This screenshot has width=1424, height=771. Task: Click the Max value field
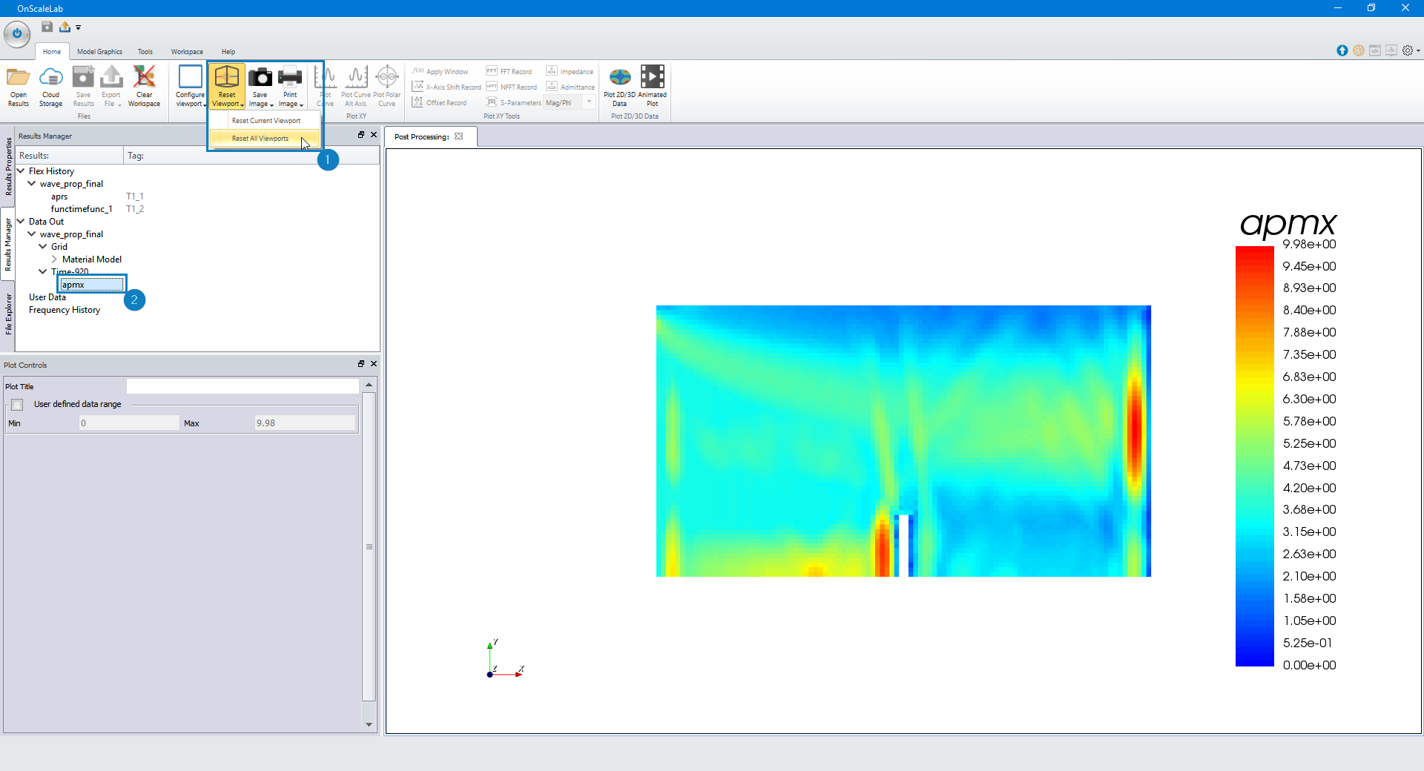[305, 423]
